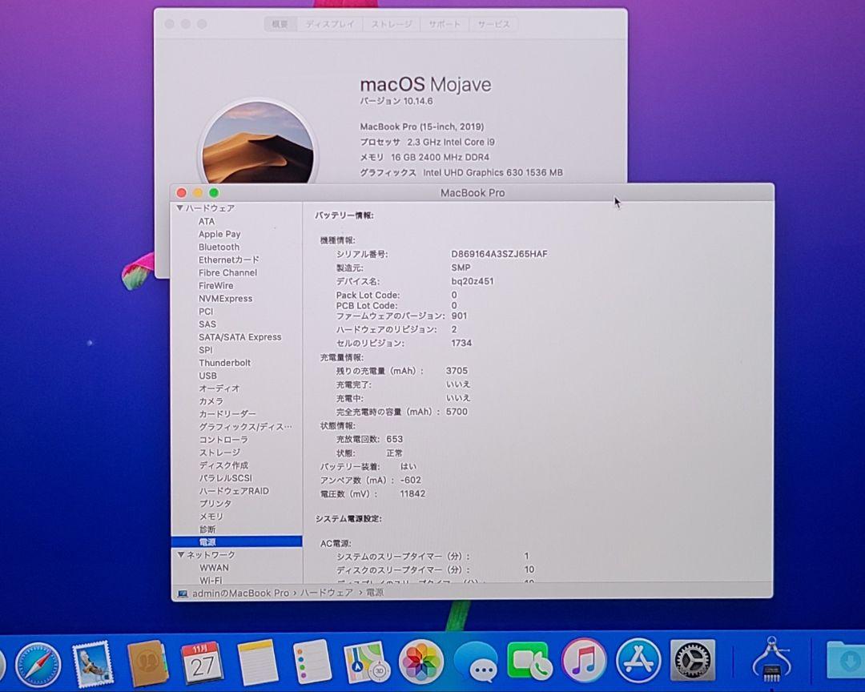Select Bluetooth in the sidebar
Image resolution: width=865 pixels, height=692 pixels.
coord(219,247)
